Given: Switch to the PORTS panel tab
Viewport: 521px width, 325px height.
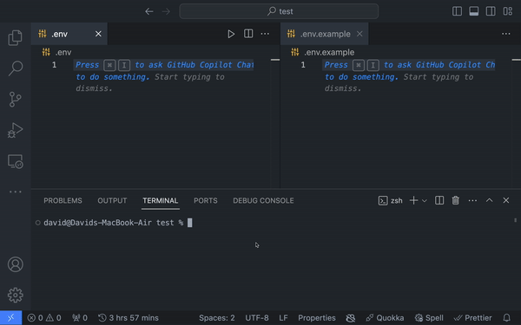Looking at the screenshot, I should tap(206, 201).
